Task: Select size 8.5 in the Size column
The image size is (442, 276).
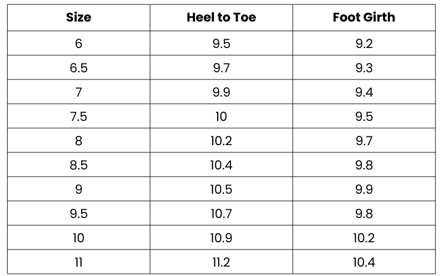Action: click(x=78, y=165)
